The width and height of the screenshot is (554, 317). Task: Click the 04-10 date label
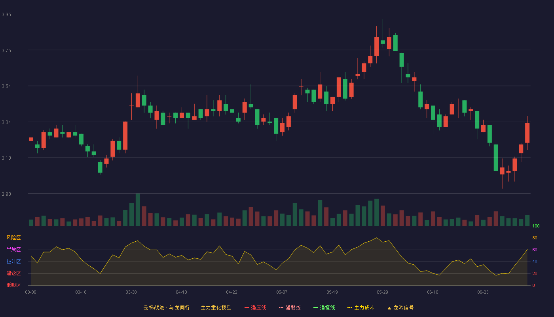(x=181, y=292)
